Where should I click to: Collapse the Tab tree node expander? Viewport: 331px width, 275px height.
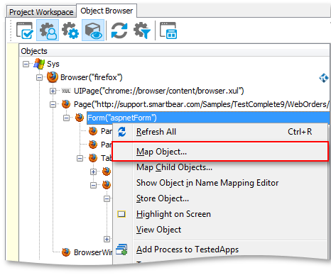tap(80, 158)
